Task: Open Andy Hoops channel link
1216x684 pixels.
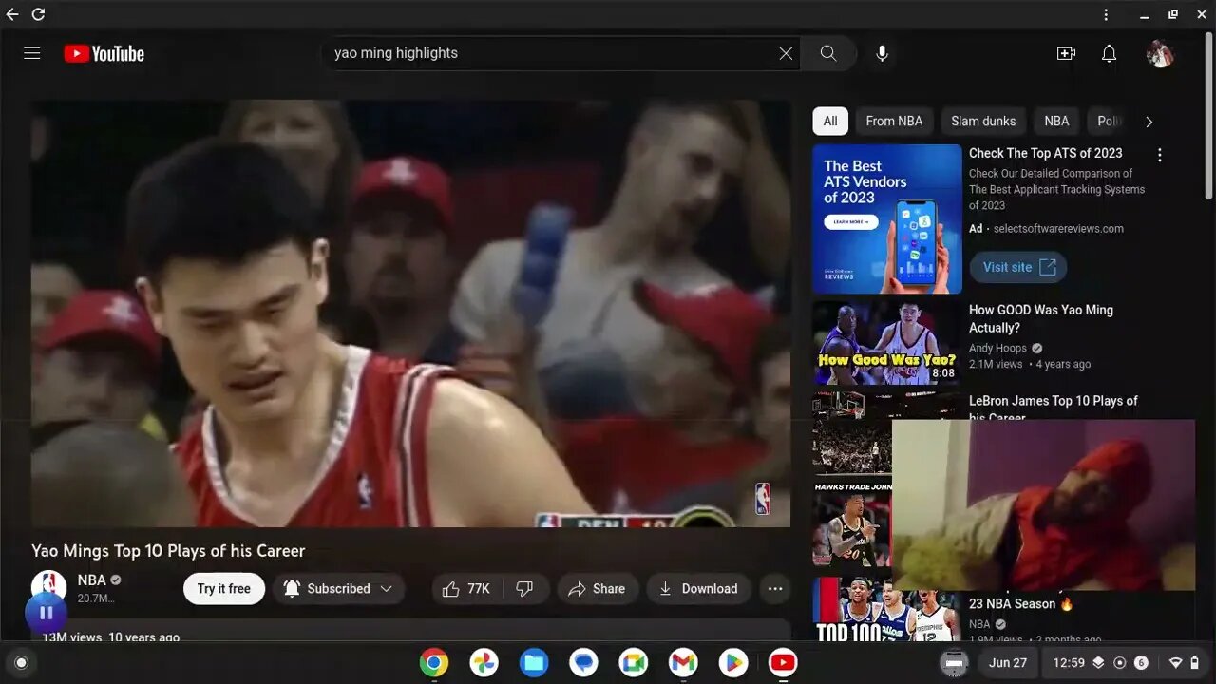Action: click(997, 348)
